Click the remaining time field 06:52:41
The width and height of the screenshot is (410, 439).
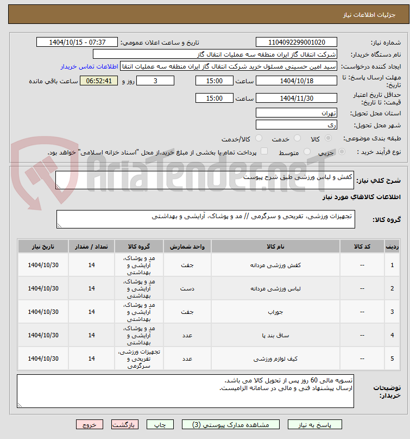99,81
